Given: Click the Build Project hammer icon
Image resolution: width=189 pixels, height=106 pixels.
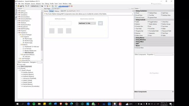Looking at the screenshot, I should click(45, 6).
